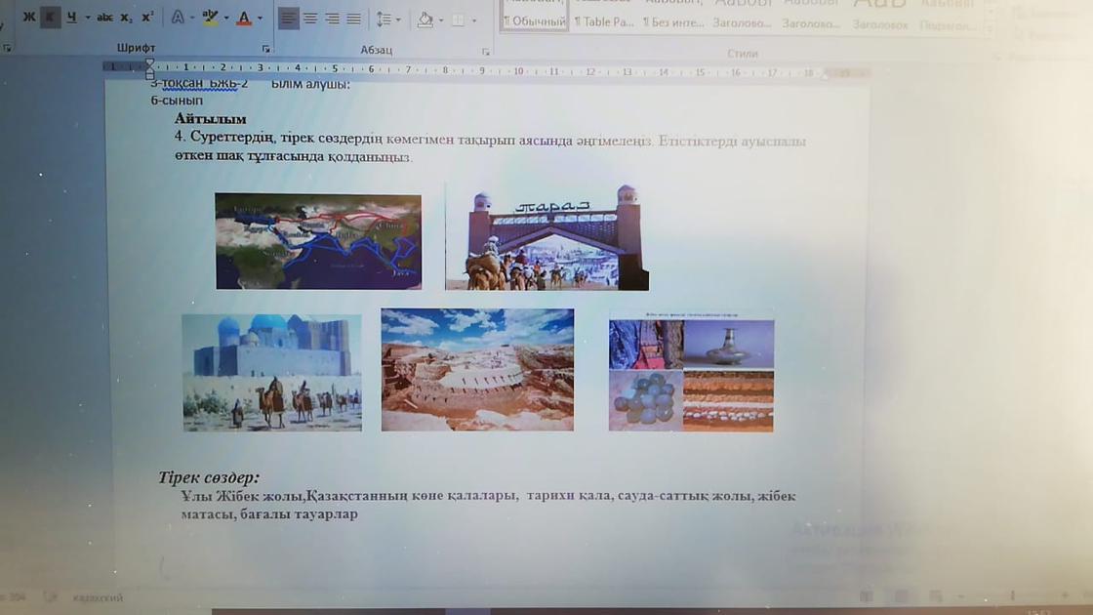Screen dimensions: 1093x615
Task: Click the 6-сынып text line
Action: tap(177, 101)
